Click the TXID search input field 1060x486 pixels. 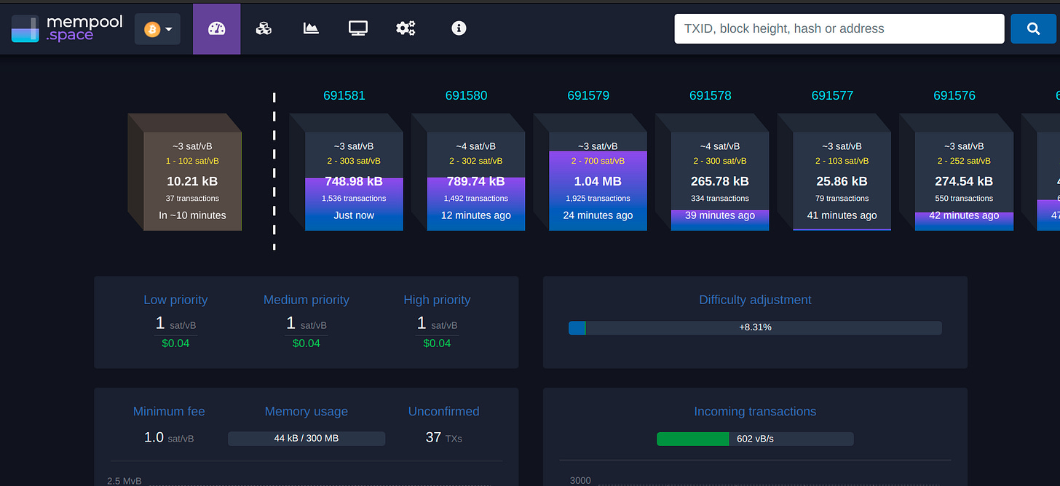pyautogui.click(x=839, y=28)
